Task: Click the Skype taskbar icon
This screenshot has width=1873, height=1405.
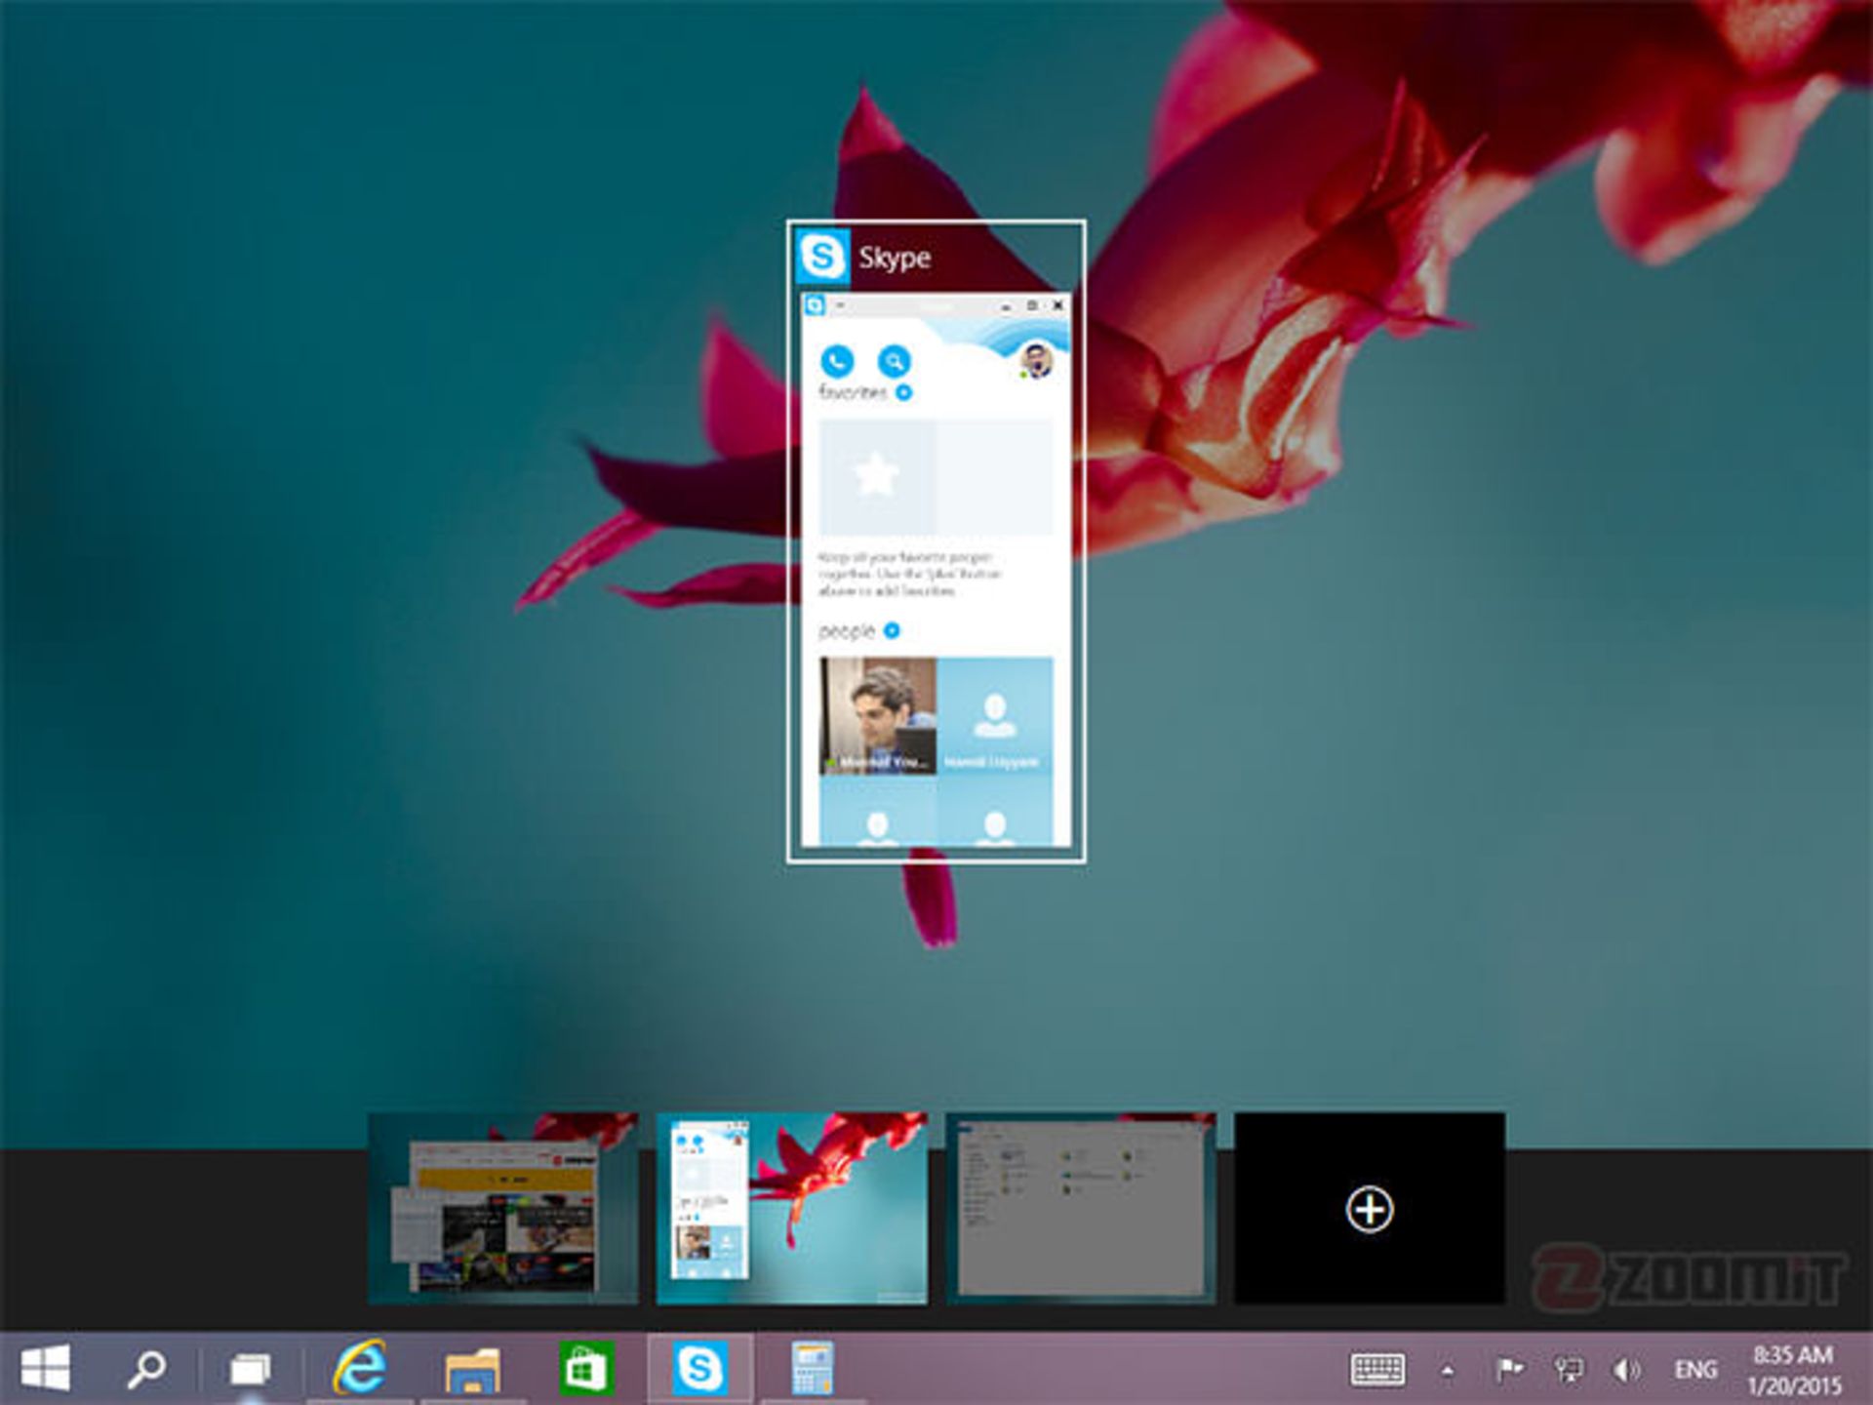Action: click(700, 1368)
